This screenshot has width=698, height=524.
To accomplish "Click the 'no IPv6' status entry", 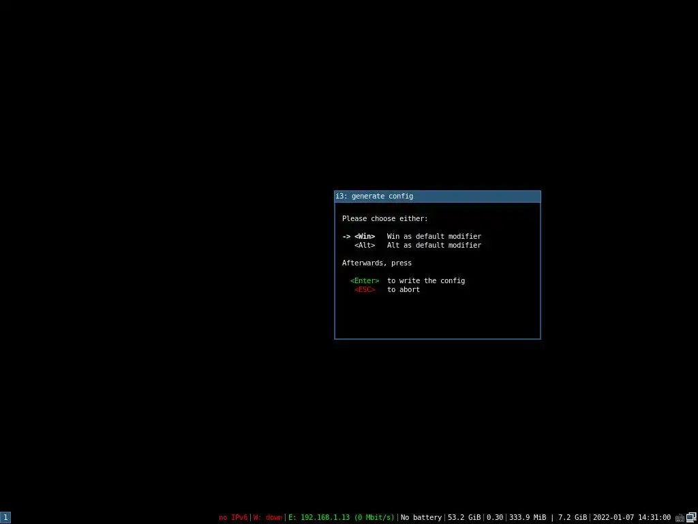I will pyautogui.click(x=233, y=517).
